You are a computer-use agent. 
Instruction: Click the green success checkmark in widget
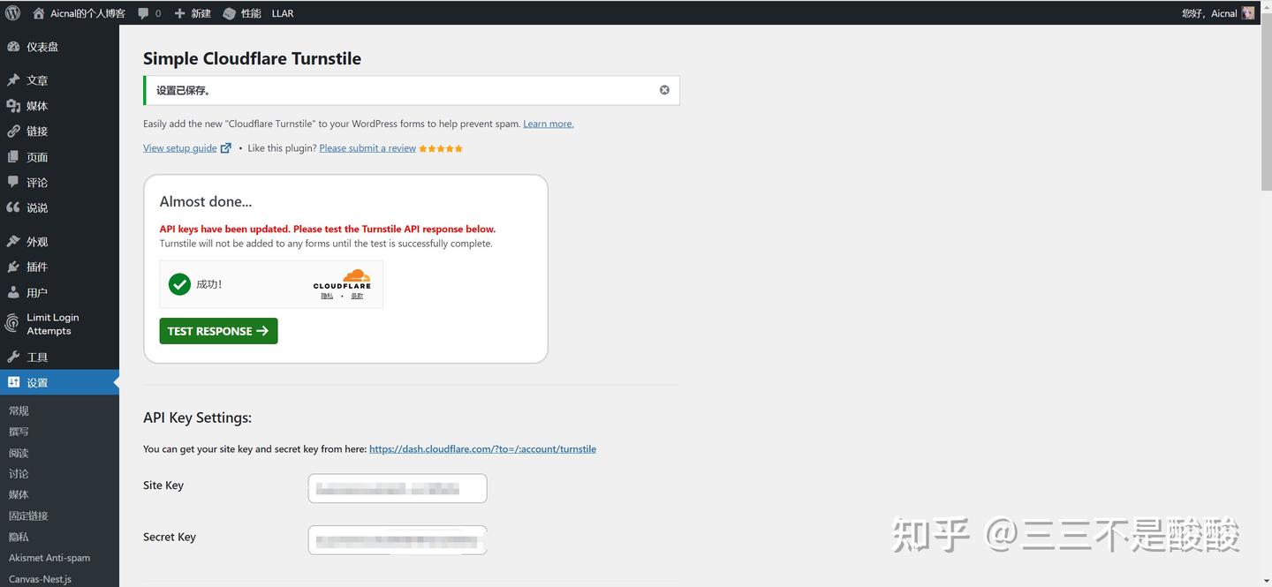(179, 284)
